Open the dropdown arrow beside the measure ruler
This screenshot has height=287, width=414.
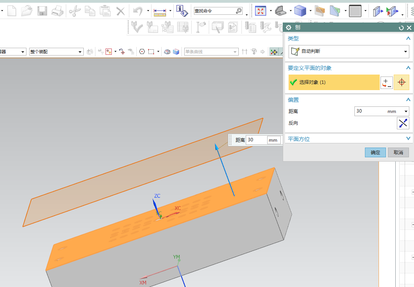click(x=170, y=11)
